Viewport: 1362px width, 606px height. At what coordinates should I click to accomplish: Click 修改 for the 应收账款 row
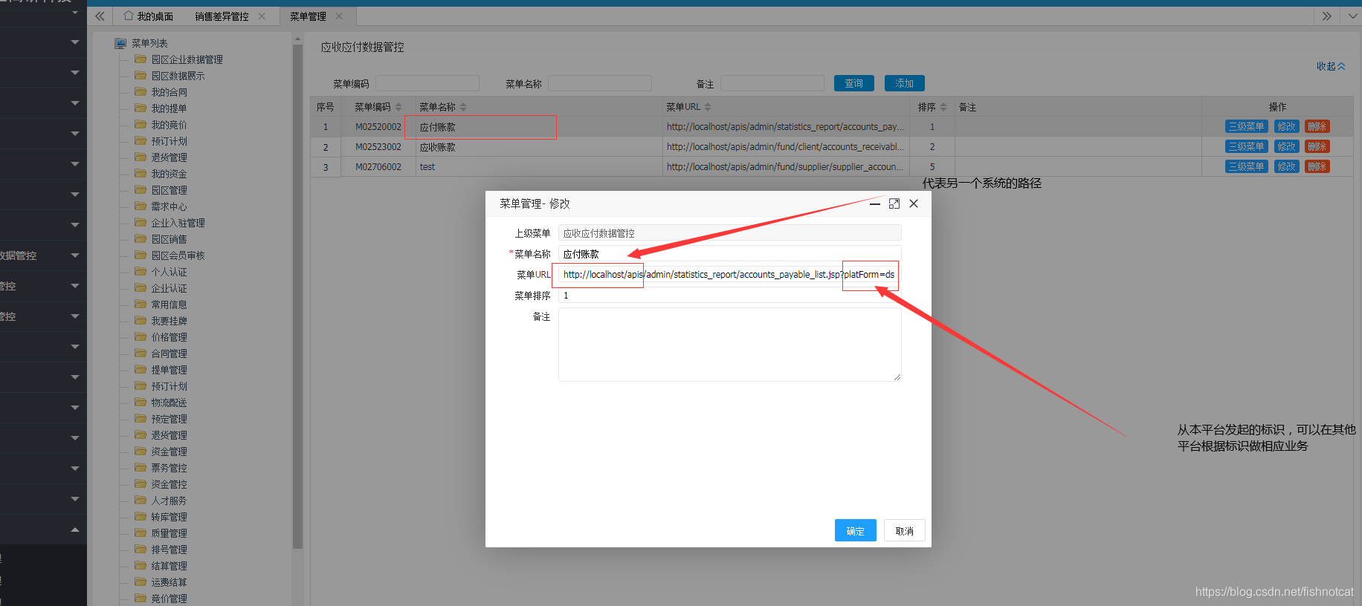pos(1287,147)
